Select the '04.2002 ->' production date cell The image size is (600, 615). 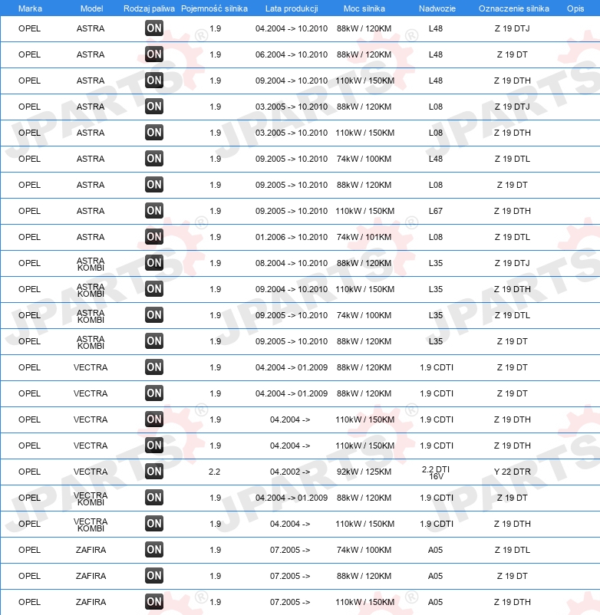[289, 472]
